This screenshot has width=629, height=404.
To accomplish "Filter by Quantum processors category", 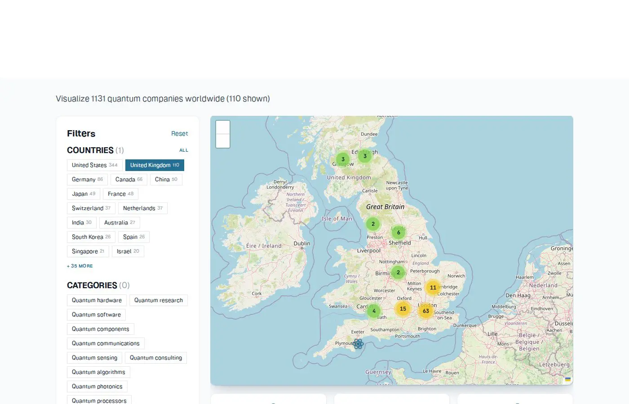I will (99, 400).
